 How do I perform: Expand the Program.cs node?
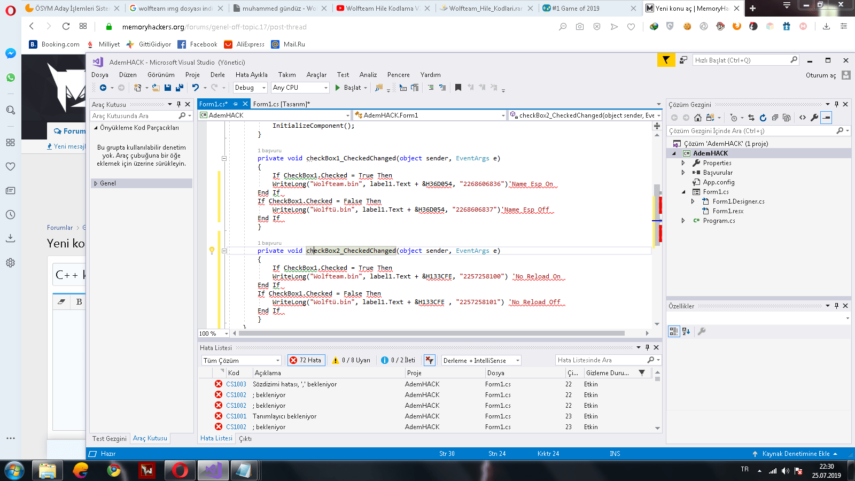[683, 221]
